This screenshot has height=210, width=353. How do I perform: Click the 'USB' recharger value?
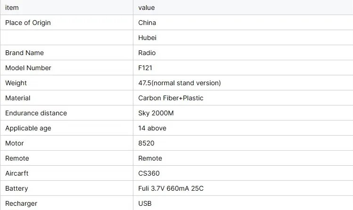point(145,203)
